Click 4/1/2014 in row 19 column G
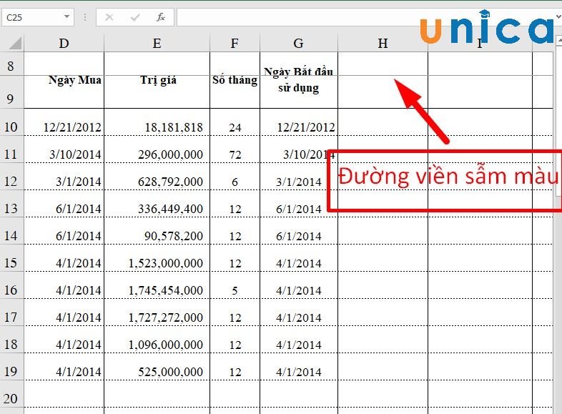 click(x=299, y=367)
